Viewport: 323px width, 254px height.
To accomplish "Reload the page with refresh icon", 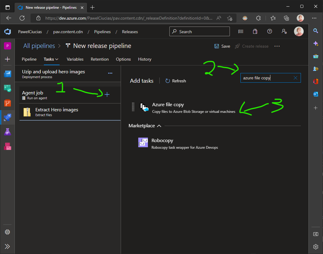I will coord(22,18).
